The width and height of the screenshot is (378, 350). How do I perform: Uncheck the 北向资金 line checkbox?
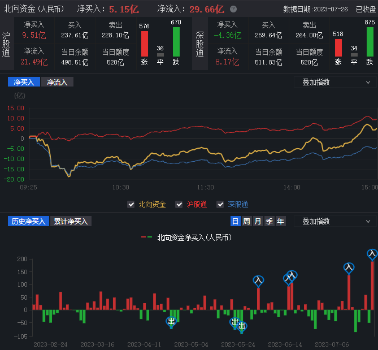[x=131, y=204]
